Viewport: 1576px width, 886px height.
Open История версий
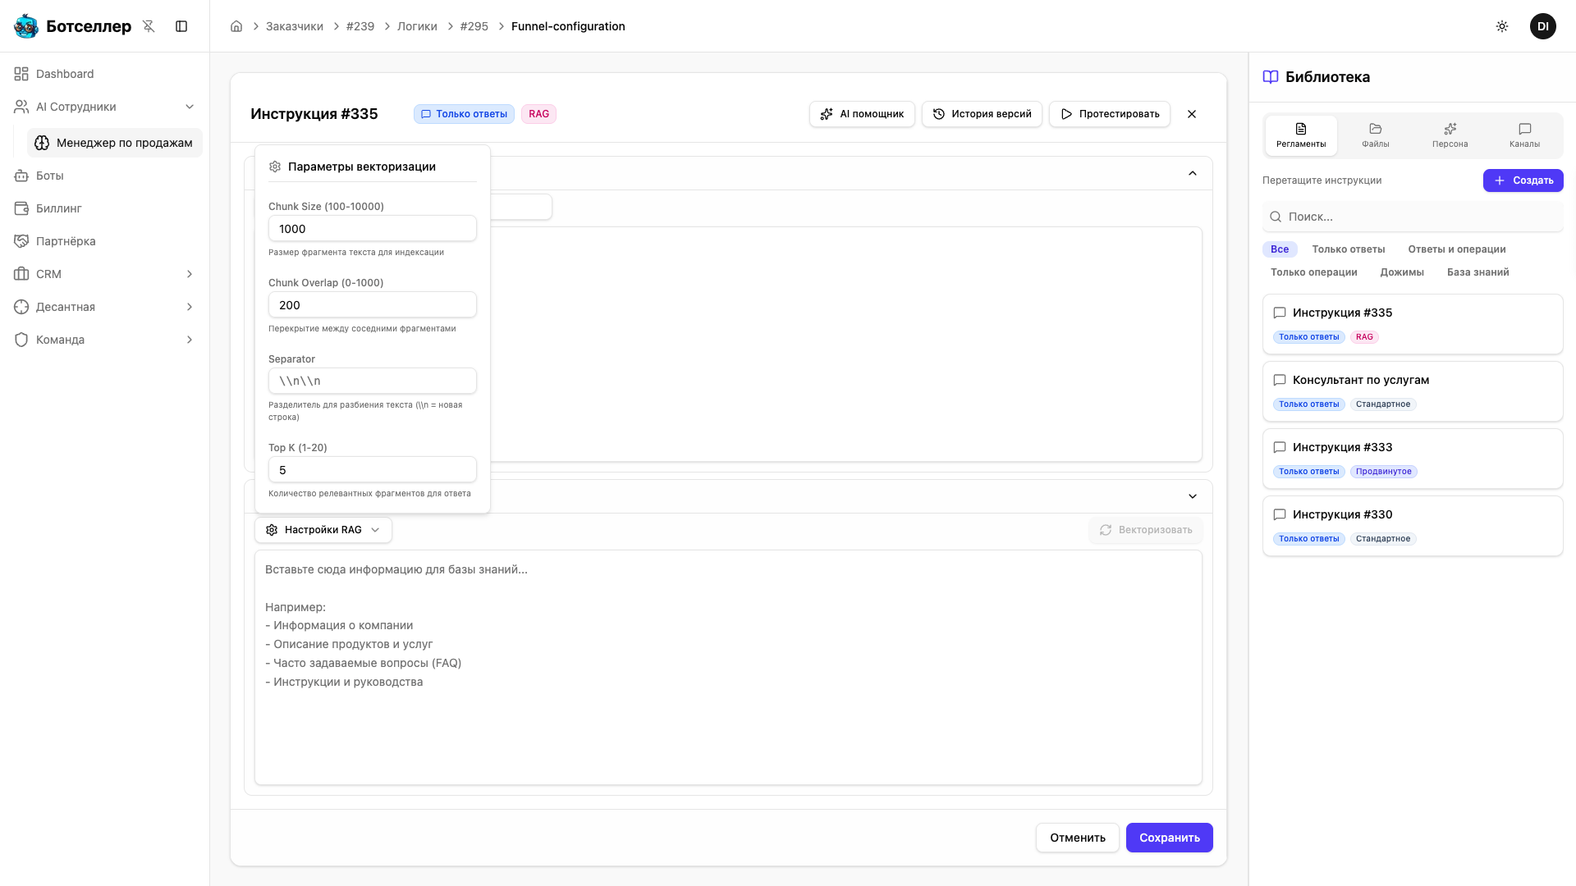982,114
